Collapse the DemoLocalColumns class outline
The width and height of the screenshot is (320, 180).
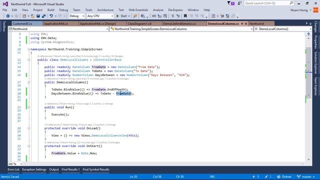click(x=29, y=60)
